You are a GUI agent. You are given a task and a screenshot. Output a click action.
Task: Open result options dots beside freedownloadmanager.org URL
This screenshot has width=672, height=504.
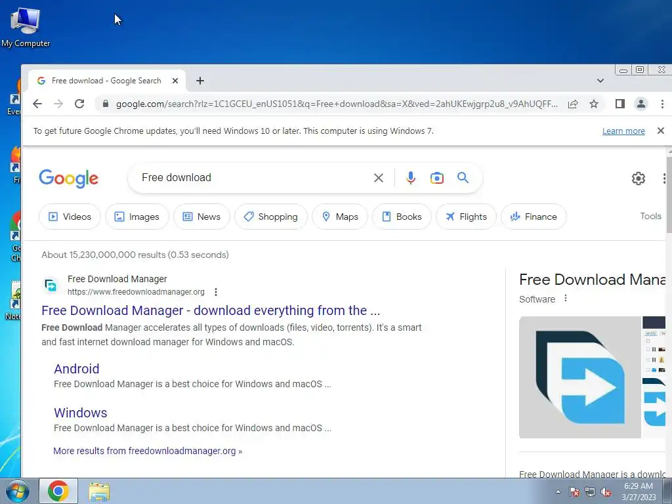[x=215, y=292]
